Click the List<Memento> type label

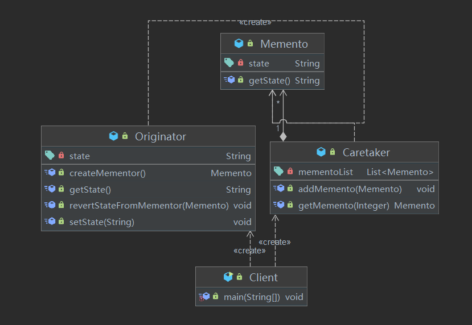click(400, 172)
